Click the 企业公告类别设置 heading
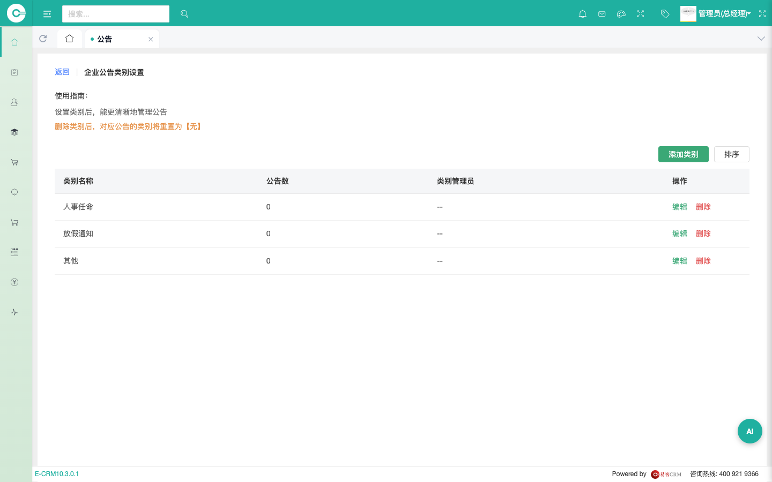 point(114,72)
